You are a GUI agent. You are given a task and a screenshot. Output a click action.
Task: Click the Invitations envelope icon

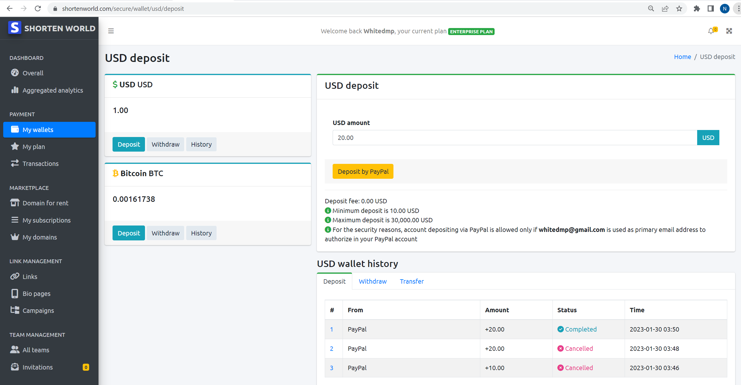click(15, 367)
